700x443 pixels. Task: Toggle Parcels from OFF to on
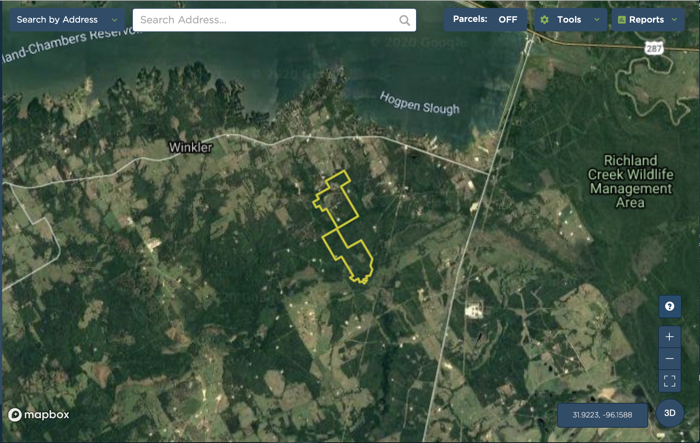tap(485, 19)
